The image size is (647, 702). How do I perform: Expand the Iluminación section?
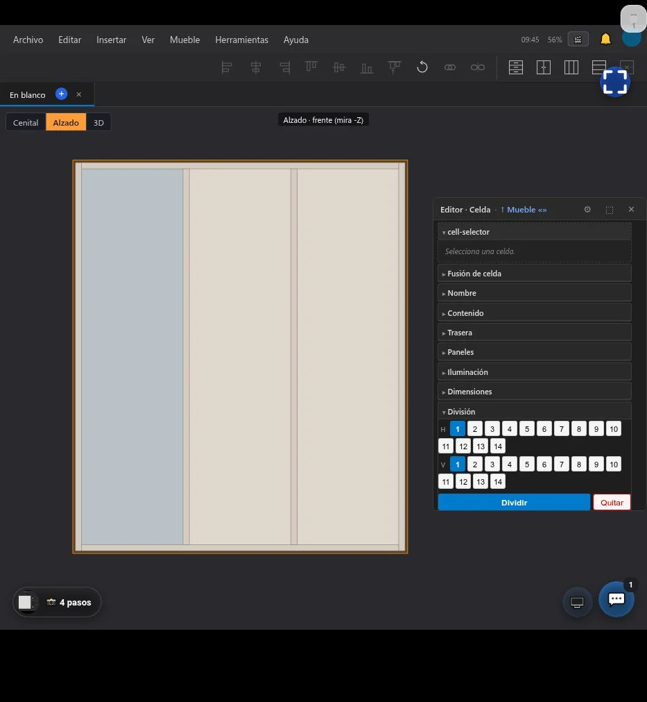coord(535,372)
